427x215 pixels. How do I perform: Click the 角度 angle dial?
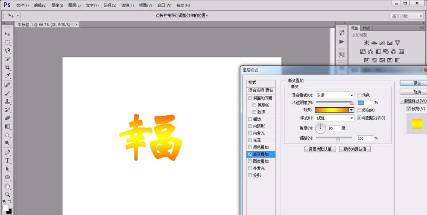click(321, 128)
